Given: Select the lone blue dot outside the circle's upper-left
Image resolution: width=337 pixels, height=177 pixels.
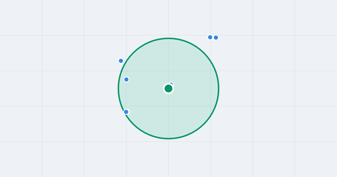Looking at the screenshot, I should (x=121, y=61).
